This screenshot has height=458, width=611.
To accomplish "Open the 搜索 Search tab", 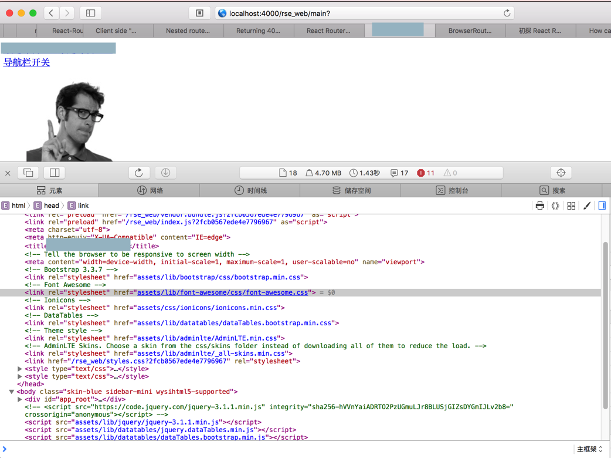I will [x=552, y=190].
